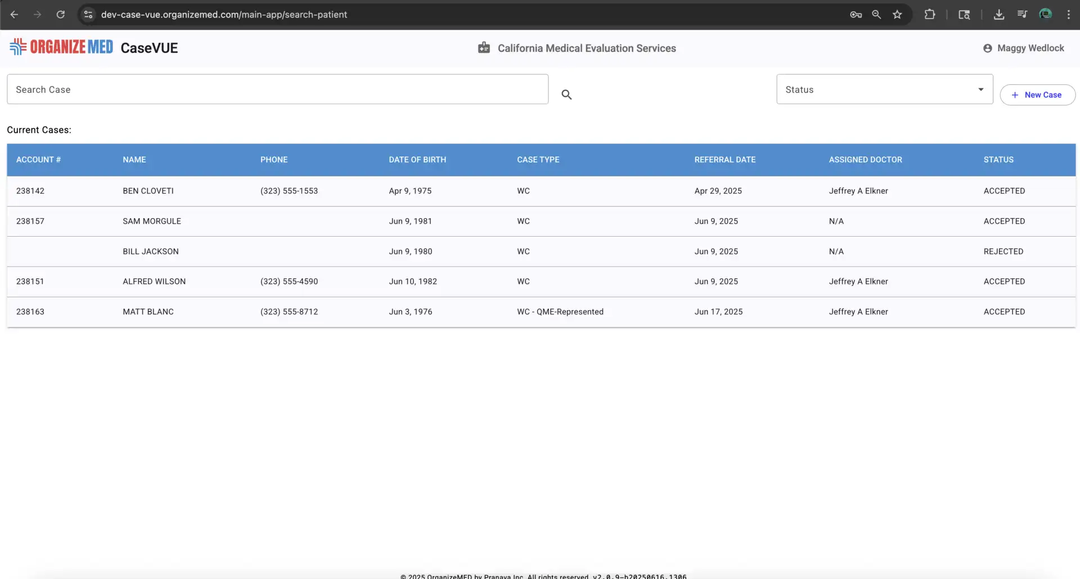Open the password manager key icon

click(x=856, y=15)
